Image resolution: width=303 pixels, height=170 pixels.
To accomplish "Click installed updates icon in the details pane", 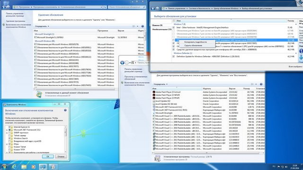I will (39, 94).
